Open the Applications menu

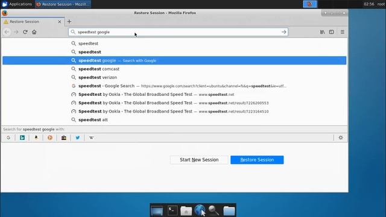click(x=17, y=4)
